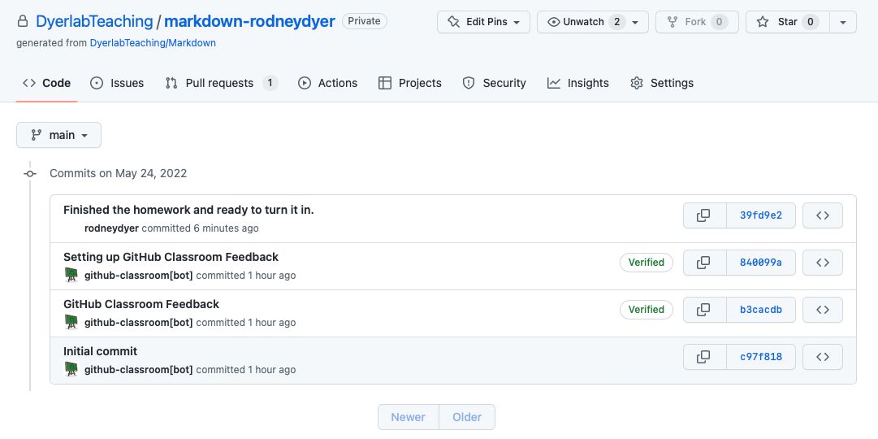Screen dimensions: 878x439
Task: Open the markdown-rodneydyer repository link
Action: coord(249,21)
